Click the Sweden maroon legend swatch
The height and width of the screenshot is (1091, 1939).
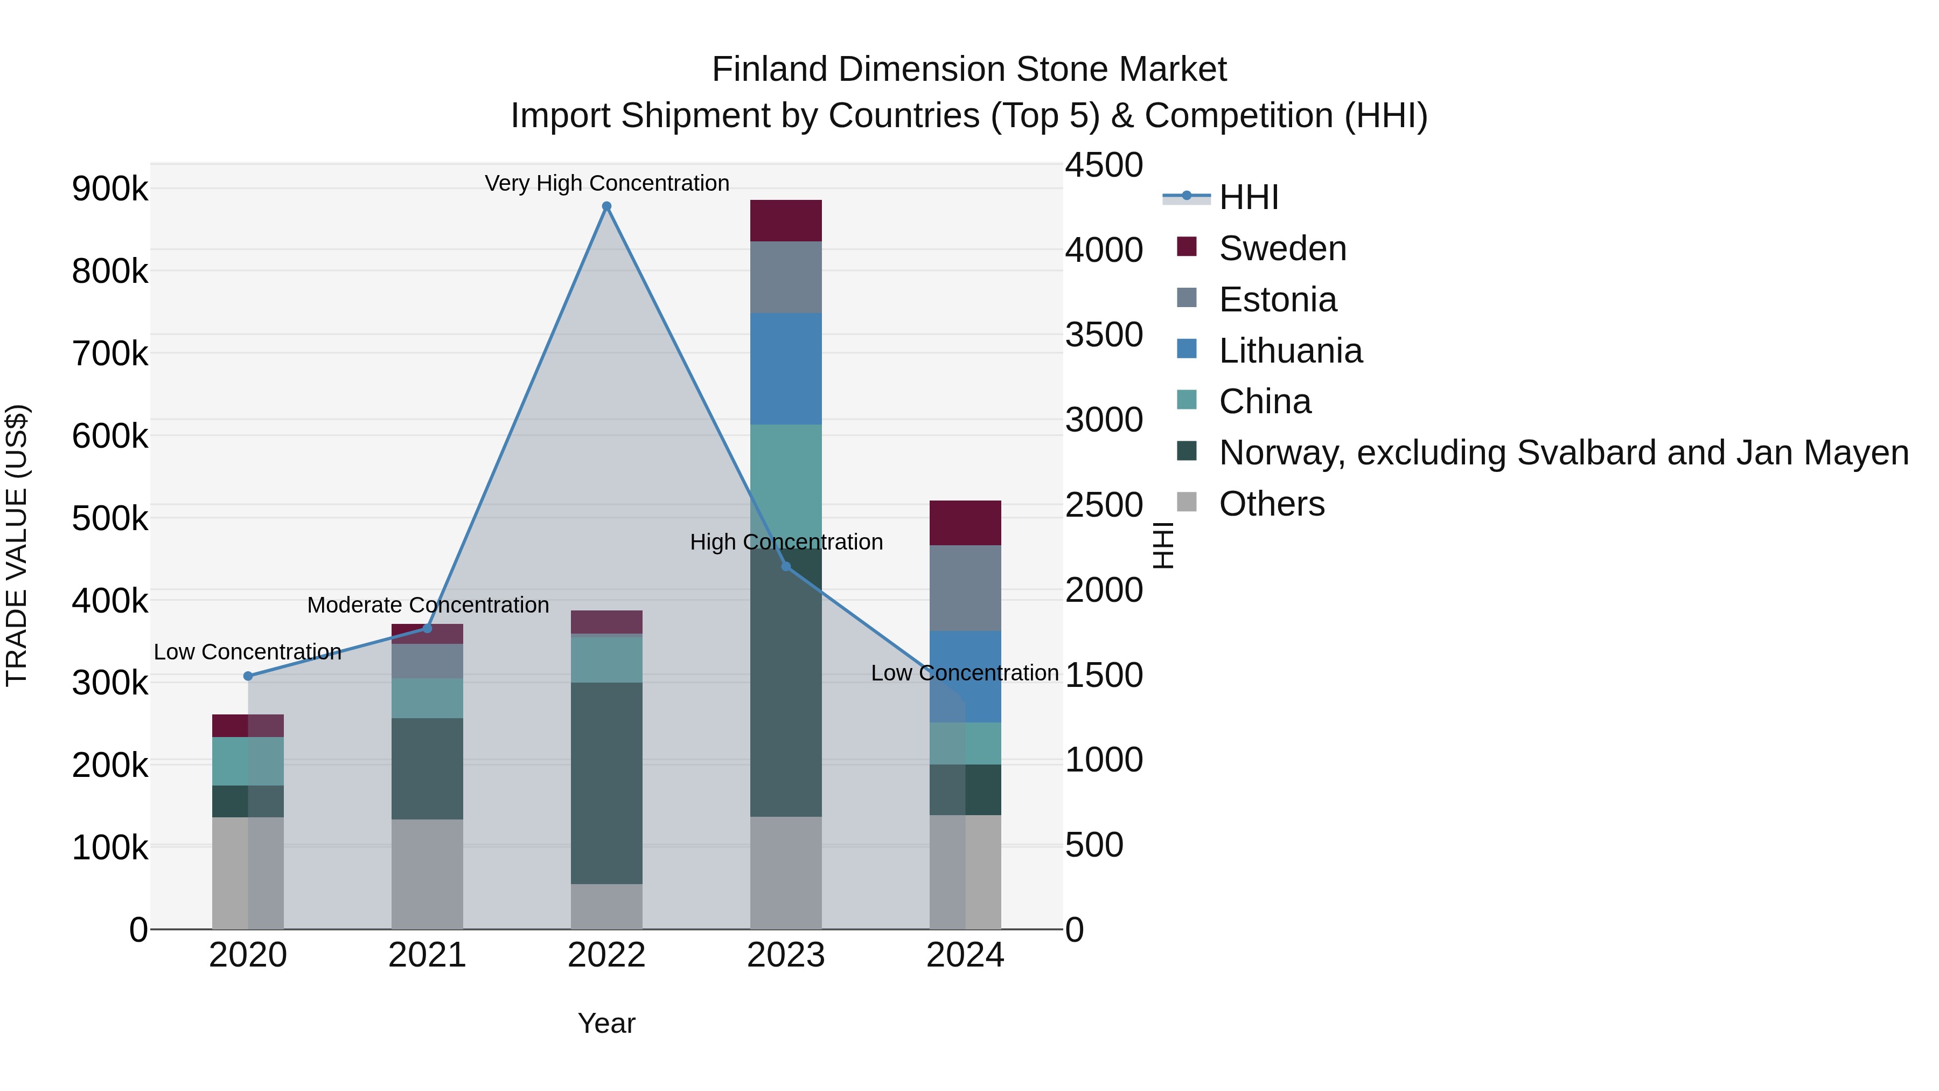point(1186,246)
